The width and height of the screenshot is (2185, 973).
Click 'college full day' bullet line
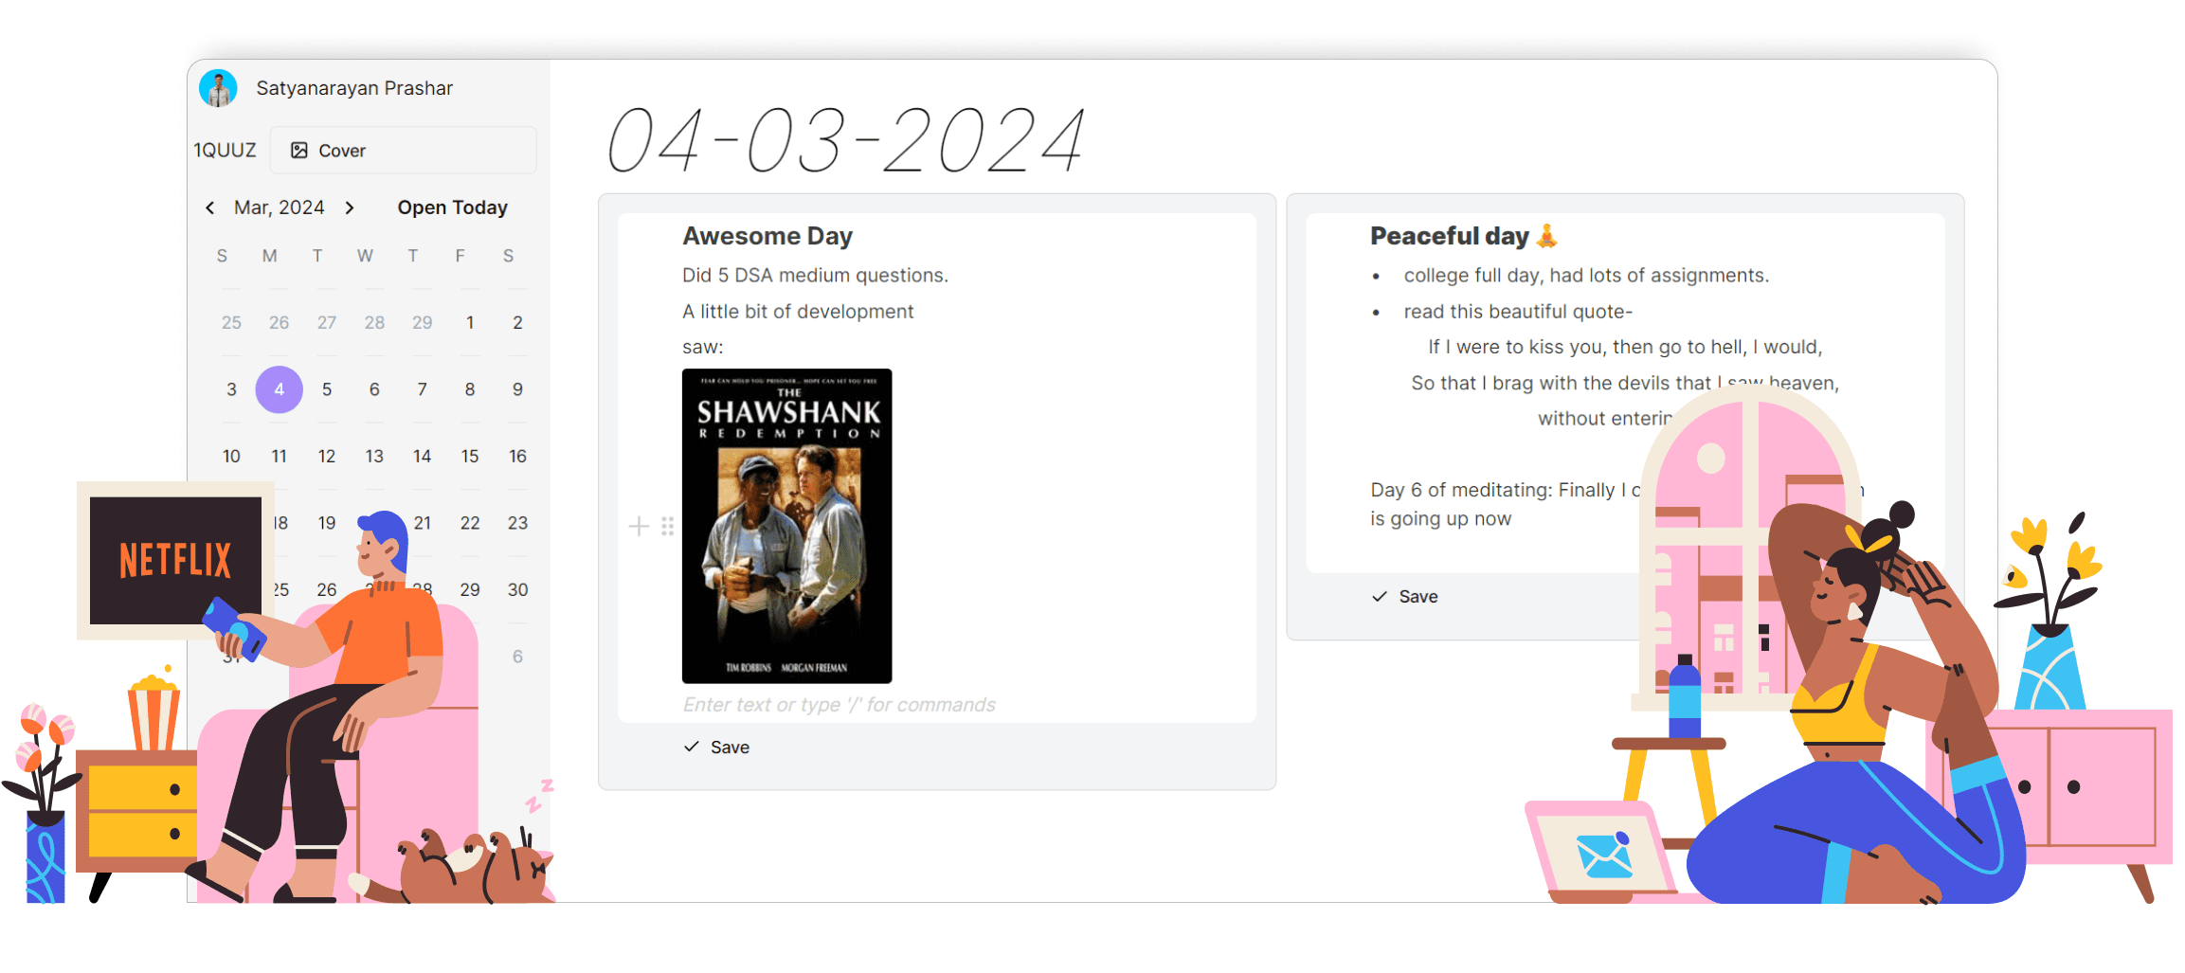(x=1586, y=276)
